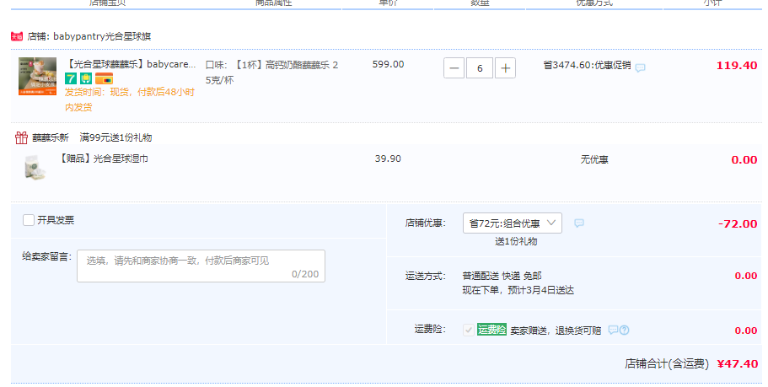
Task: Click the green 运费险 badge
Action: (491, 330)
